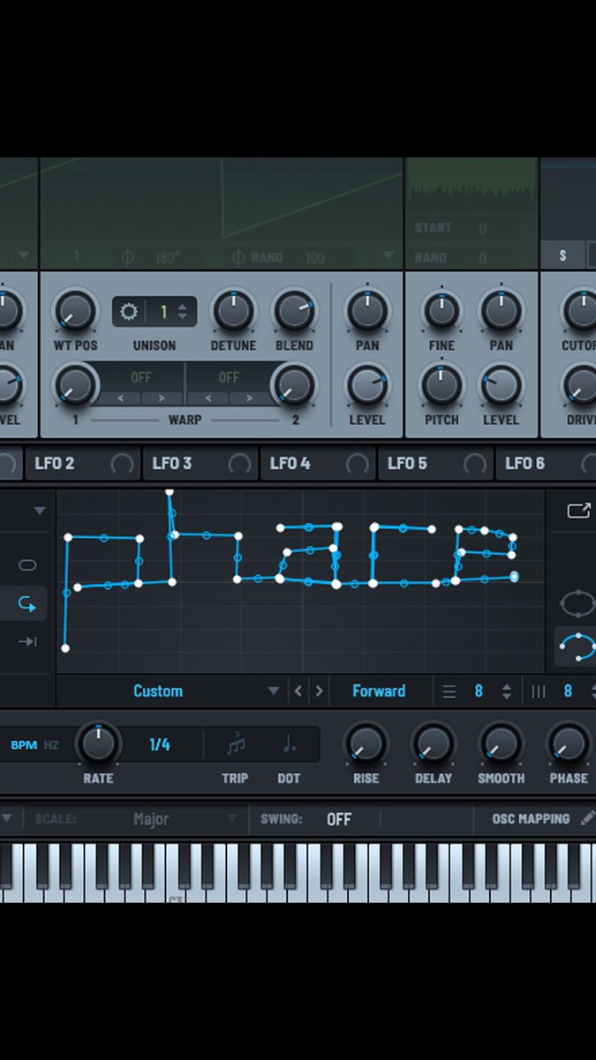The width and height of the screenshot is (596, 1060).
Task: Expand dropdown arrow left of LFO graph
Action: point(39,511)
